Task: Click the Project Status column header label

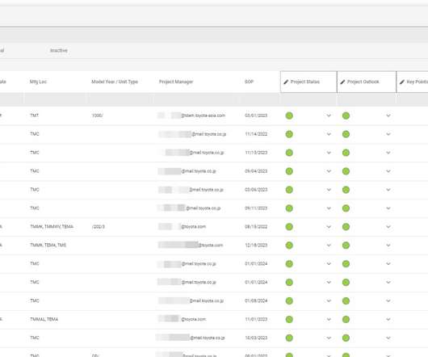Action: pos(305,82)
